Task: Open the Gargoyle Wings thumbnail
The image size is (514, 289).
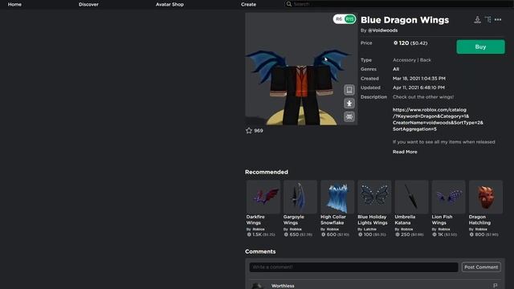Action: (x=300, y=197)
